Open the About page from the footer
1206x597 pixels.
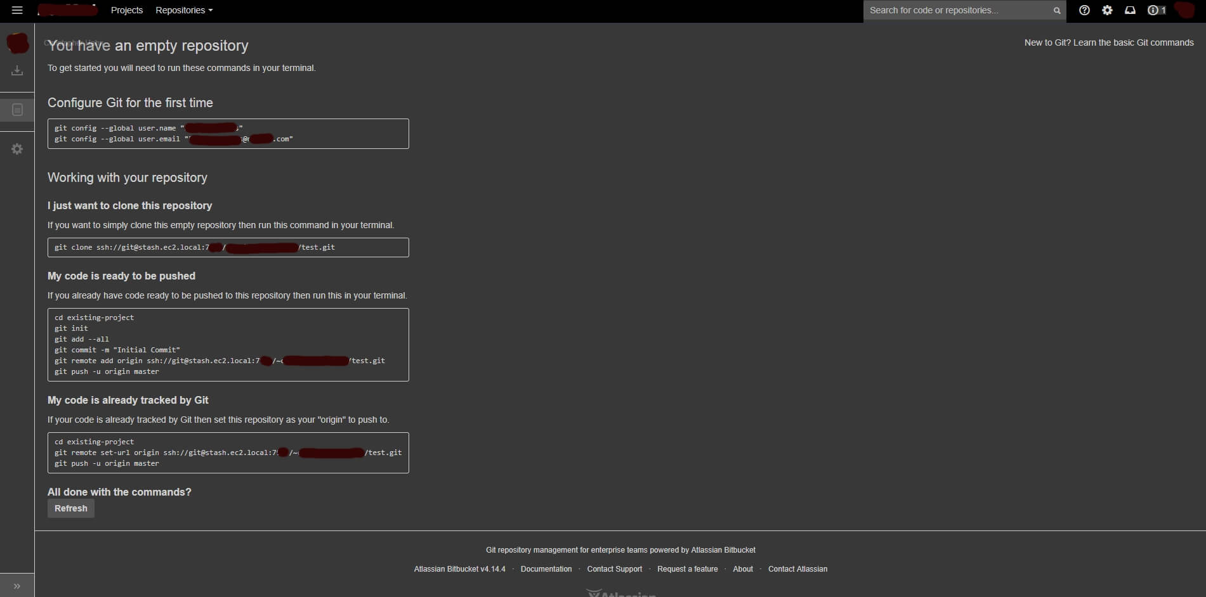[x=742, y=569]
